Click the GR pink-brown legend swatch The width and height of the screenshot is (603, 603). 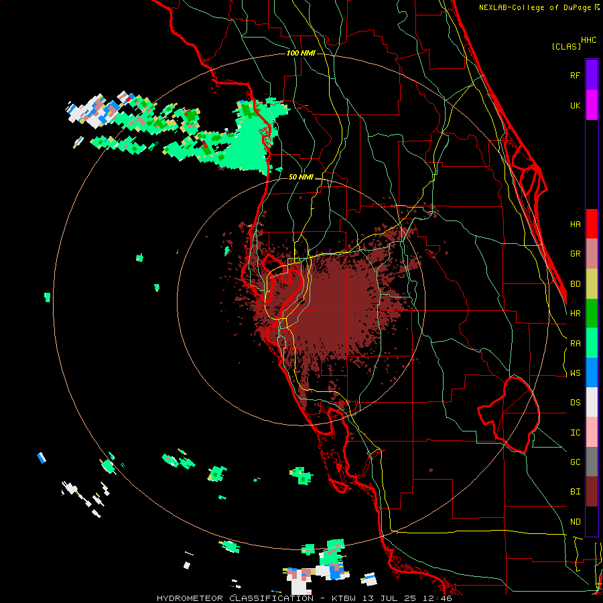[x=592, y=254]
